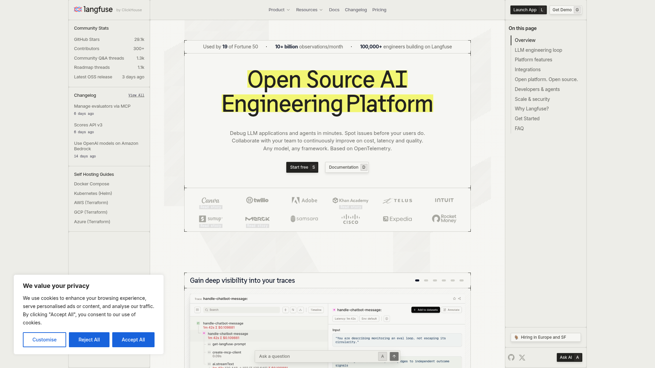Click the Langfuse logo
This screenshot has width=655, height=368.
pos(93,10)
